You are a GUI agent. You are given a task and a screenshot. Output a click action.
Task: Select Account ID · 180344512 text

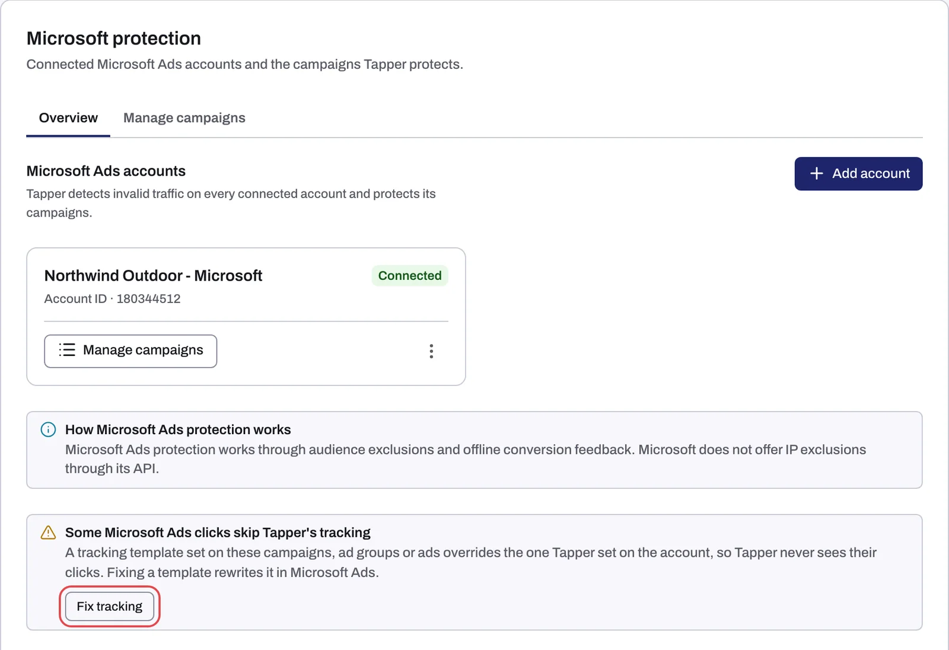click(112, 299)
